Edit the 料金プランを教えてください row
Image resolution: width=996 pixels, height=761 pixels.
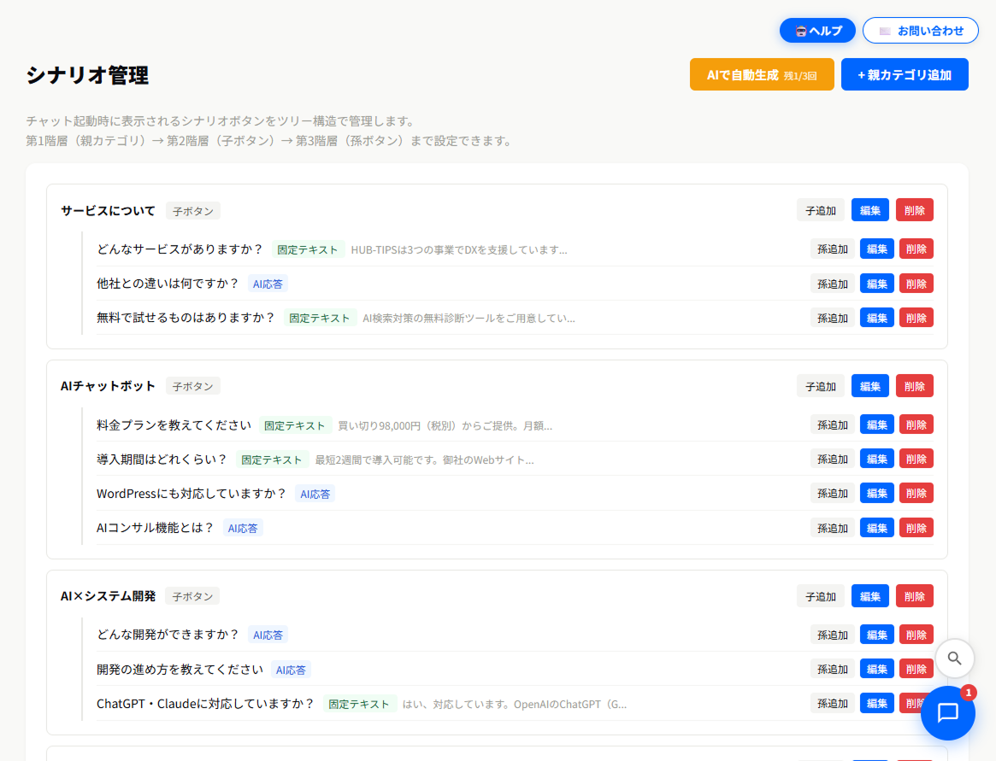pos(876,424)
